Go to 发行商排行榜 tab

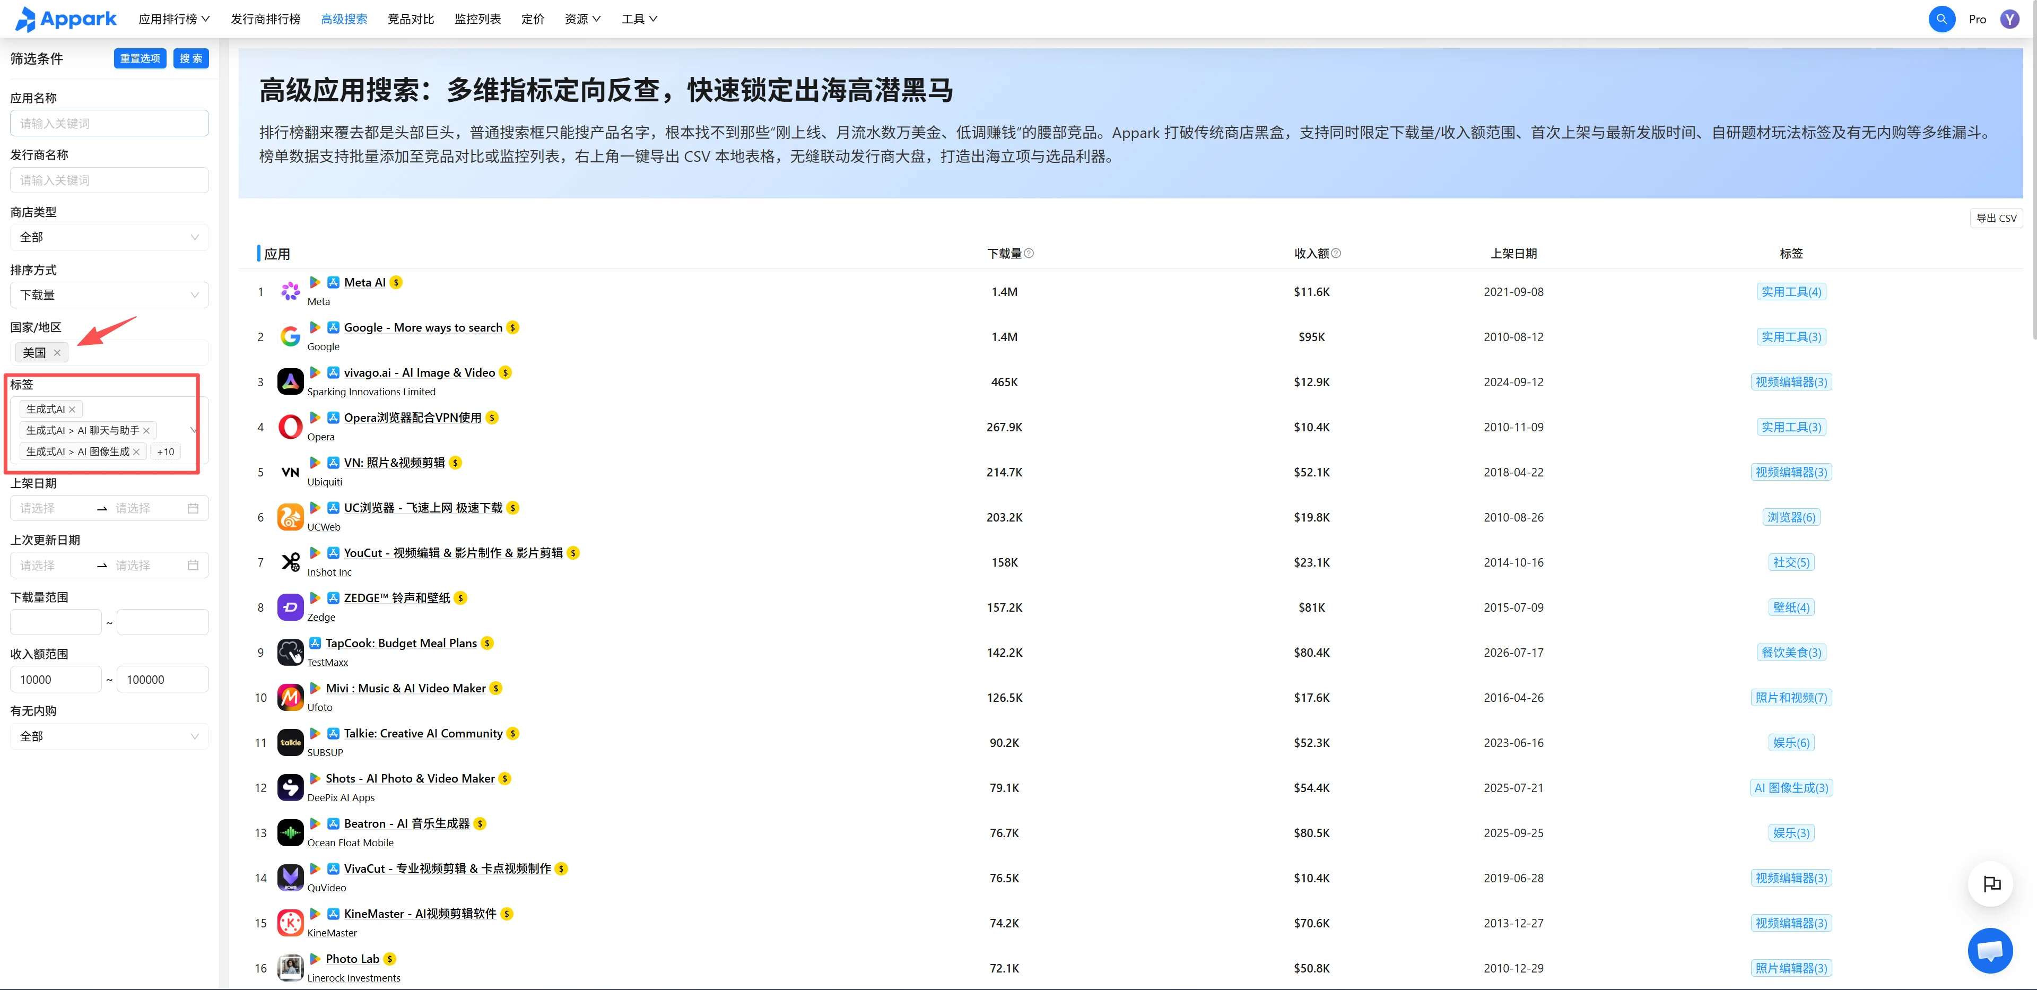tap(265, 19)
